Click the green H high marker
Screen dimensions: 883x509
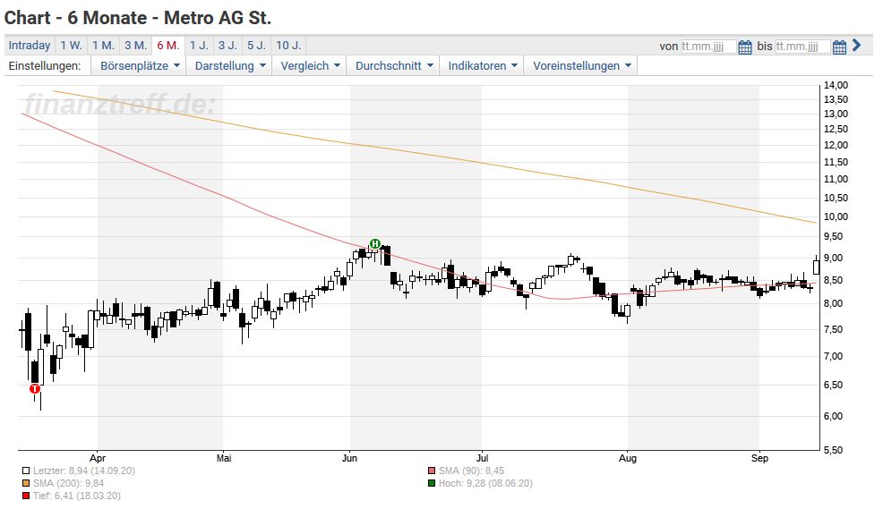pyautogui.click(x=375, y=244)
